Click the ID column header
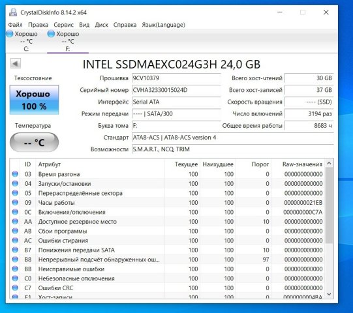This screenshot has width=353, height=313. click(27, 164)
